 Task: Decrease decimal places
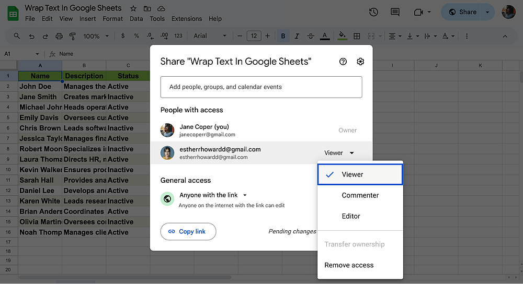point(151,36)
